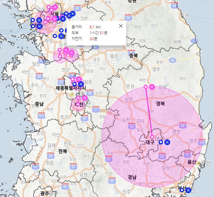Click 영주 city label
The image size is (214, 197).
[156, 69]
